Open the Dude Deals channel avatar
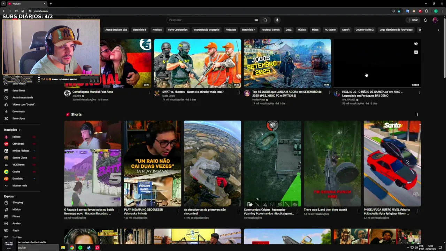Screen dimensions: 446x251 tap(157, 93)
